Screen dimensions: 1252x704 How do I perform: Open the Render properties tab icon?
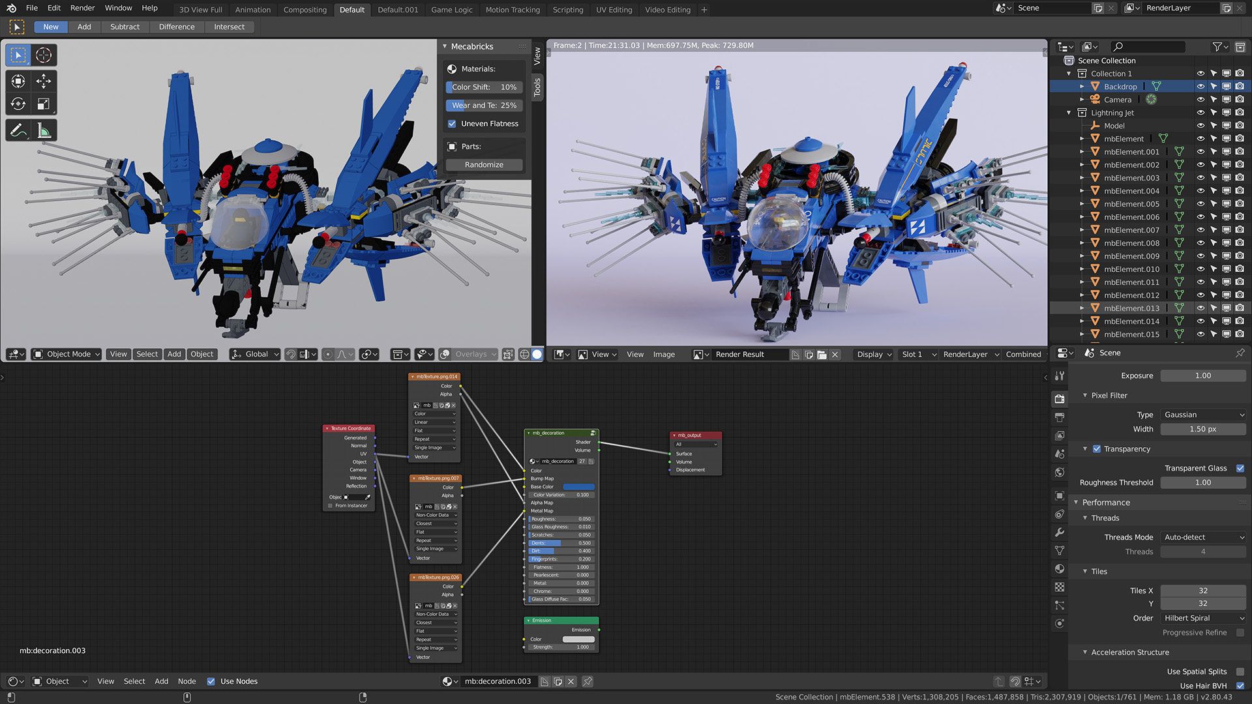click(1060, 399)
